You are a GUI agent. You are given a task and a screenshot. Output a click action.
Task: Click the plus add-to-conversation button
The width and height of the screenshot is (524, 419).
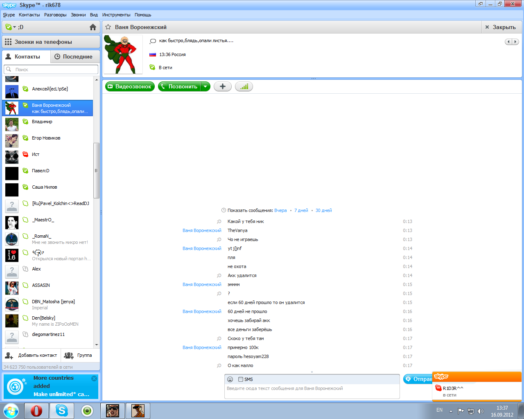223,86
